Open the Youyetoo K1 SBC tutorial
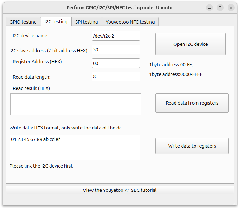The width and height of the screenshot is (238, 208). pyautogui.click(x=120, y=190)
